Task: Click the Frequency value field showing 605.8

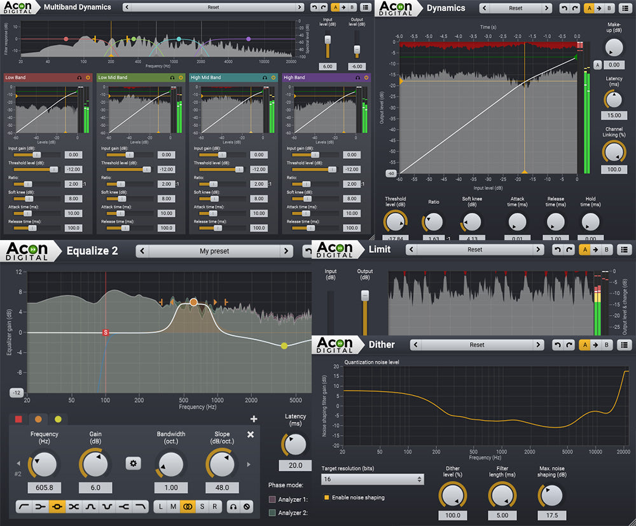Action: click(x=44, y=487)
